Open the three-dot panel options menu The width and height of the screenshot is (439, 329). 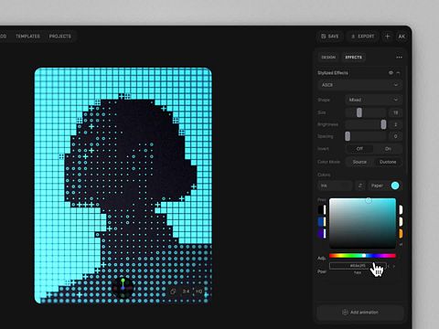coord(399,58)
